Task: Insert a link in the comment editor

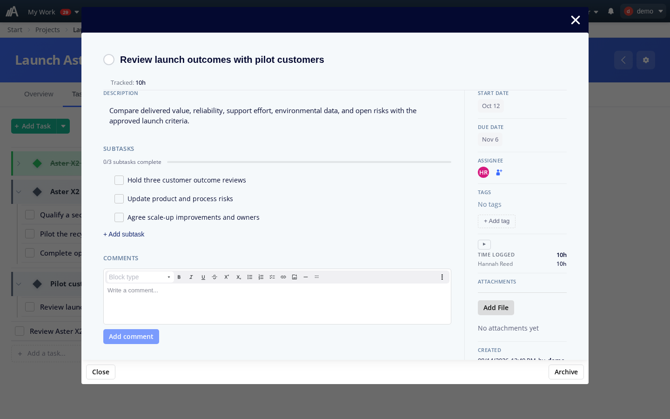Action: [x=283, y=277]
